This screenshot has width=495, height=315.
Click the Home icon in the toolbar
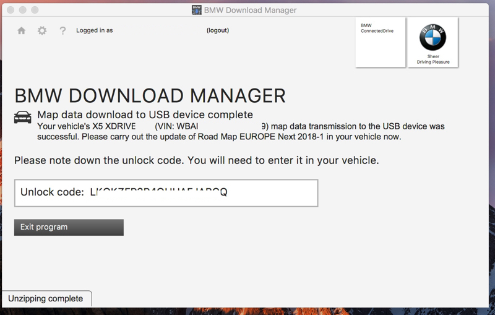click(x=22, y=30)
